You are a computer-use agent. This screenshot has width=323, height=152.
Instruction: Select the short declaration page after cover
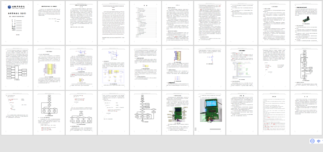pos(49,23)
